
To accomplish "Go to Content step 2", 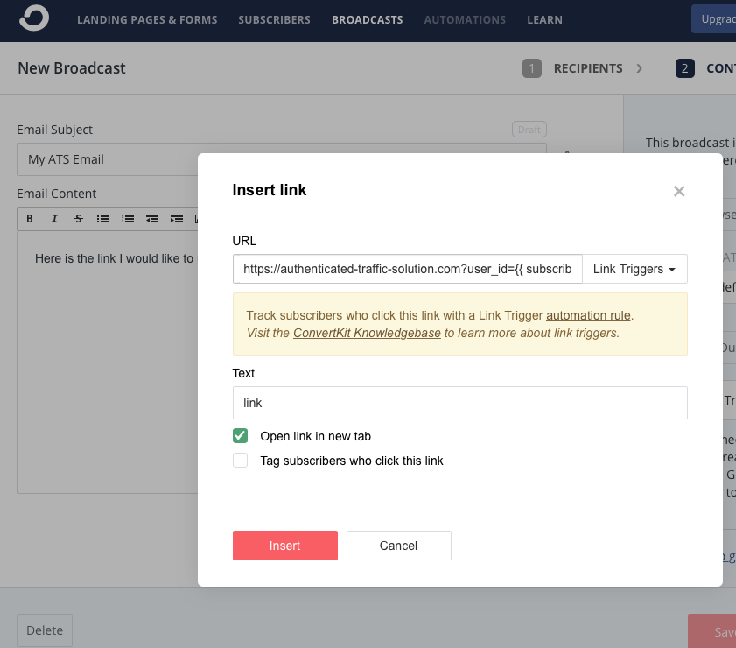I will pos(705,68).
